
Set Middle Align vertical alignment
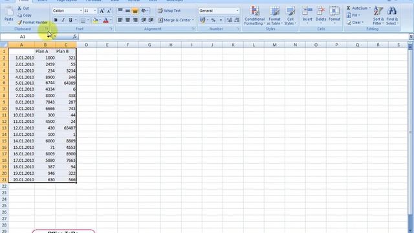click(x=127, y=11)
